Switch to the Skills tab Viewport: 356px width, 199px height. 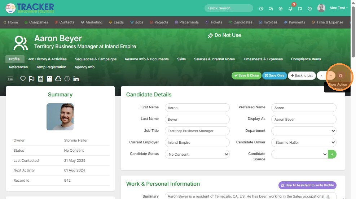(x=181, y=59)
